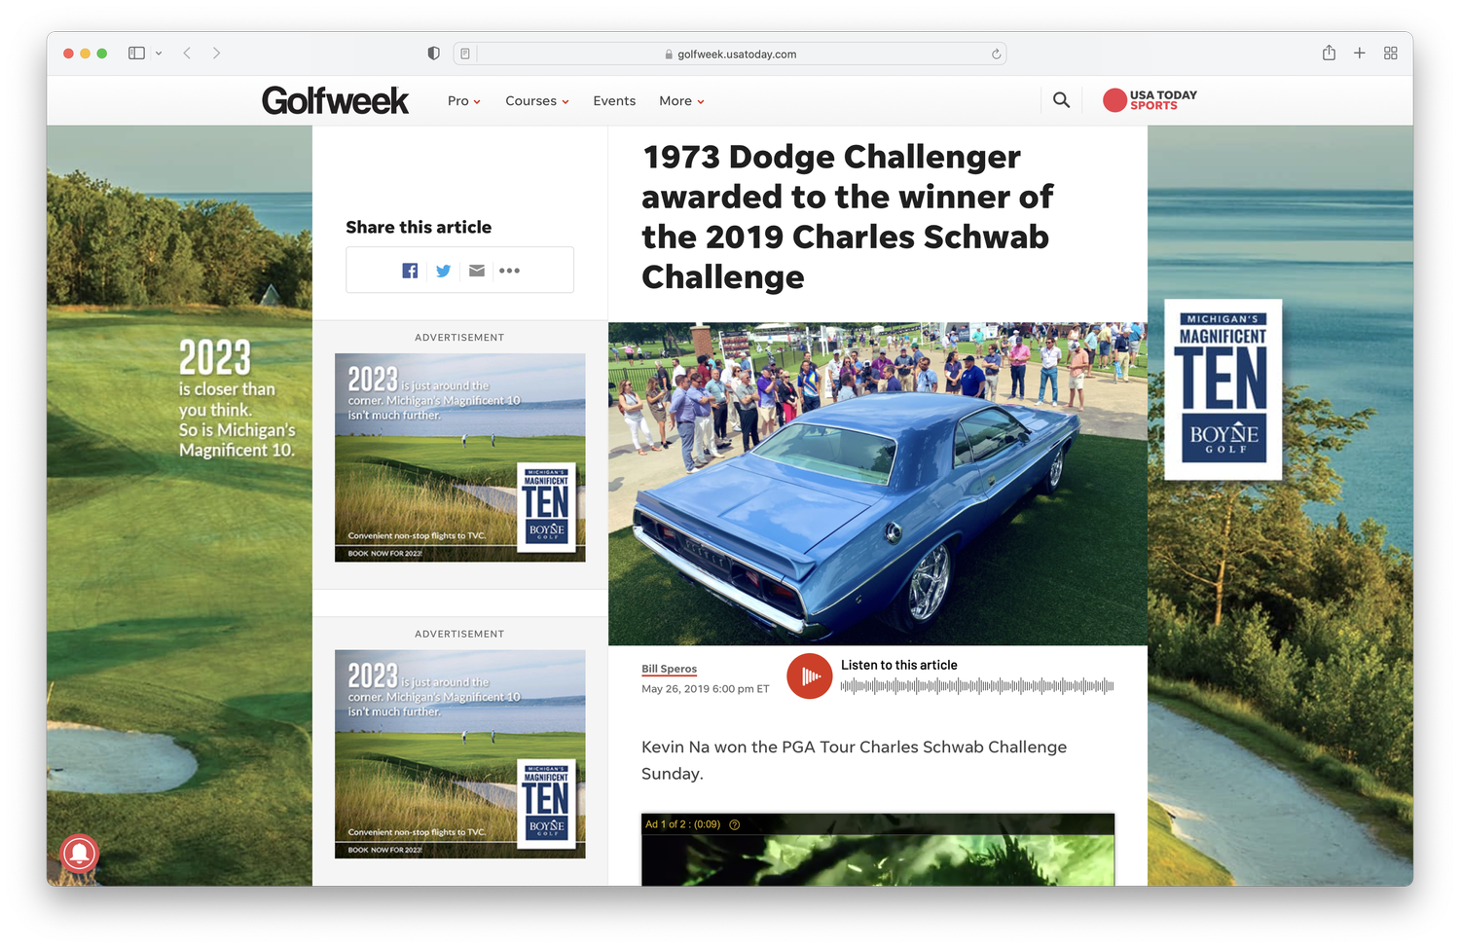Image resolution: width=1460 pixels, height=948 pixels.
Task: Click the video ad player below article text
Action: pos(878,850)
